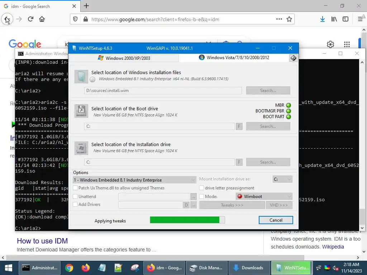Open a new Firefox tab with plus button
The width and height of the screenshot is (367, 275).
[86, 6]
